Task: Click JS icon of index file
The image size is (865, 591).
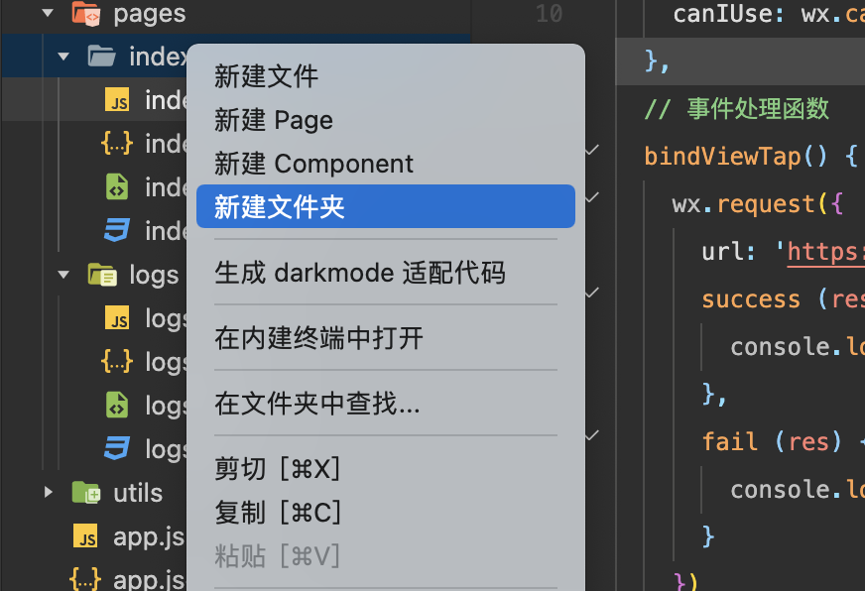Action: click(117, 100)
